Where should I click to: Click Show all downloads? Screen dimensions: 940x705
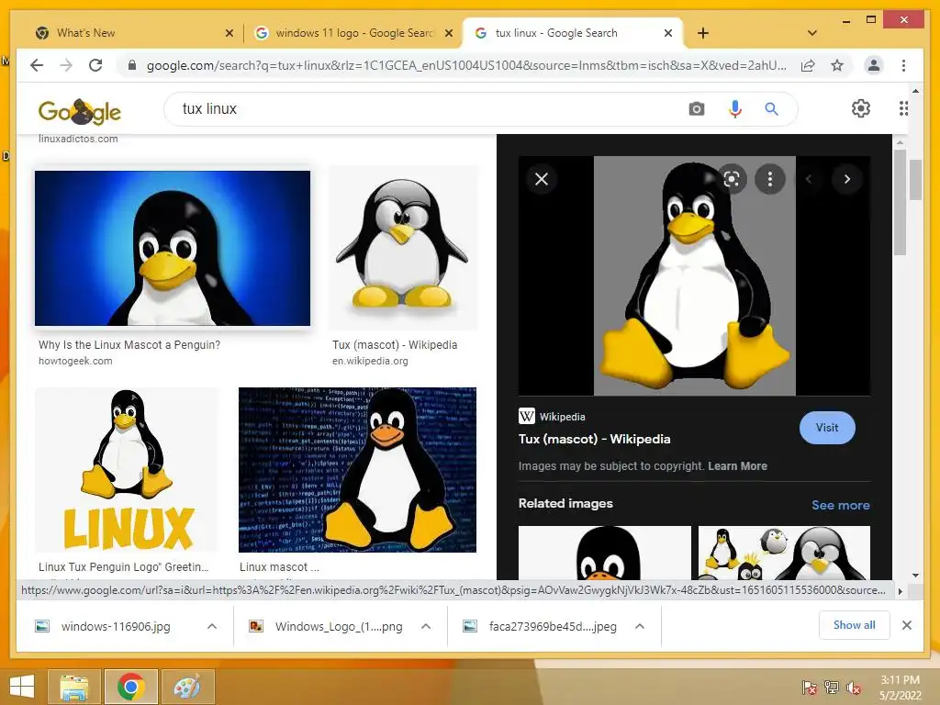click(855, 625)
